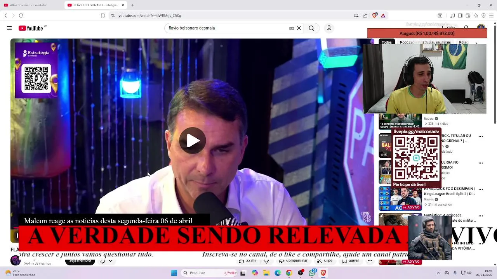The width and height of the screenshot is (497, 279).
Task: Open Brave Rewards triangle icon
Action: coord(383,15)
